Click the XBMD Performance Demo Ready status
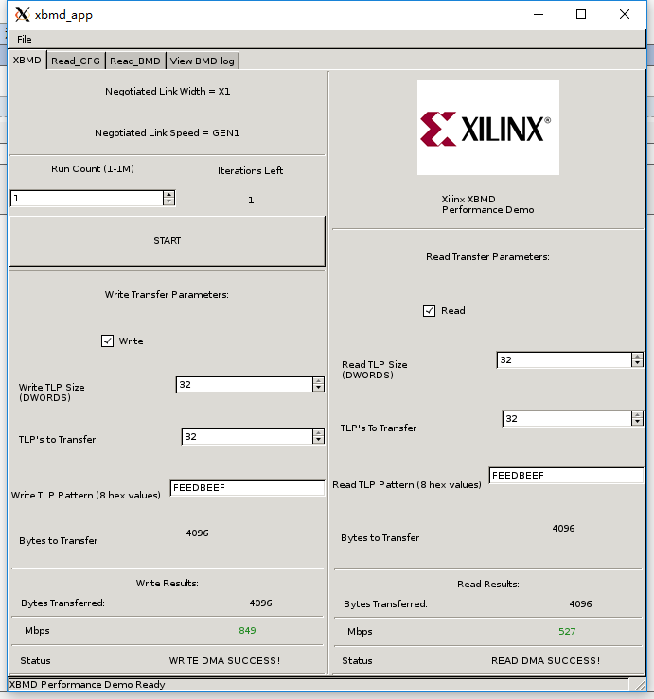 [x=87, y=684]
